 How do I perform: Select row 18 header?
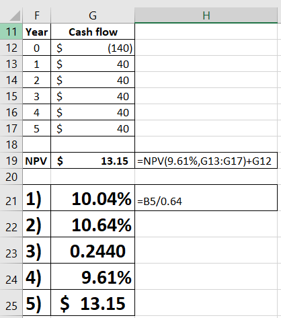click(11, 145)
